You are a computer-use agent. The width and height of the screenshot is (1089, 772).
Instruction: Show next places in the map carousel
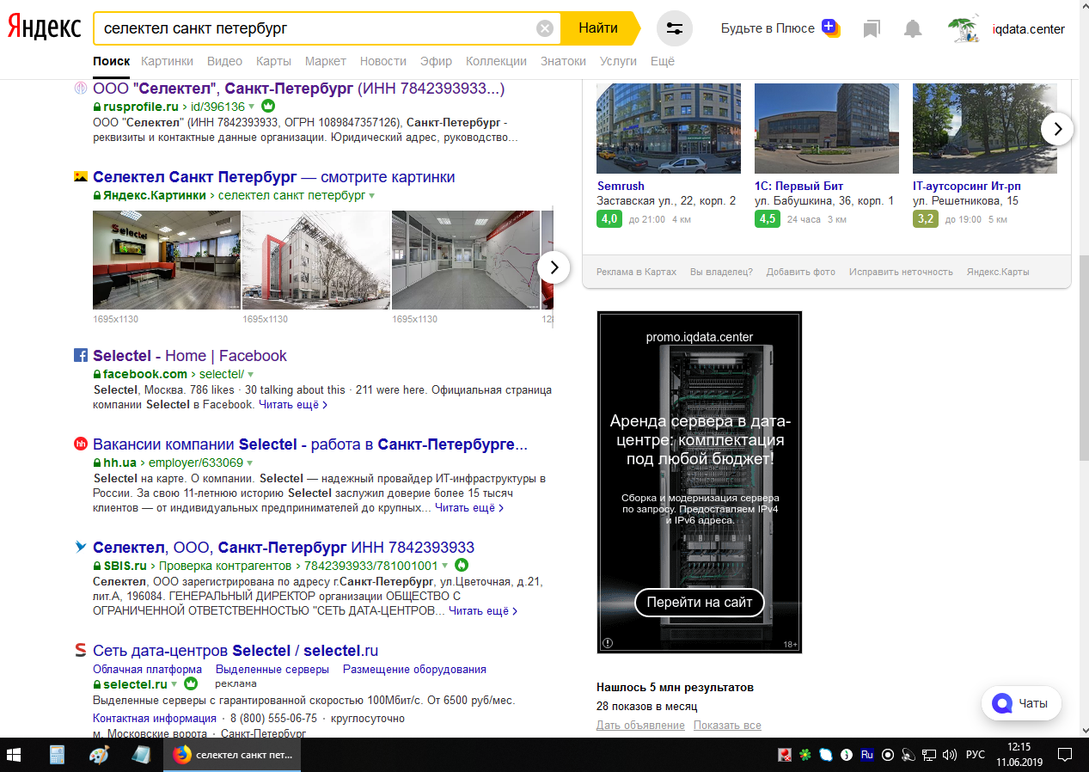1057,129
